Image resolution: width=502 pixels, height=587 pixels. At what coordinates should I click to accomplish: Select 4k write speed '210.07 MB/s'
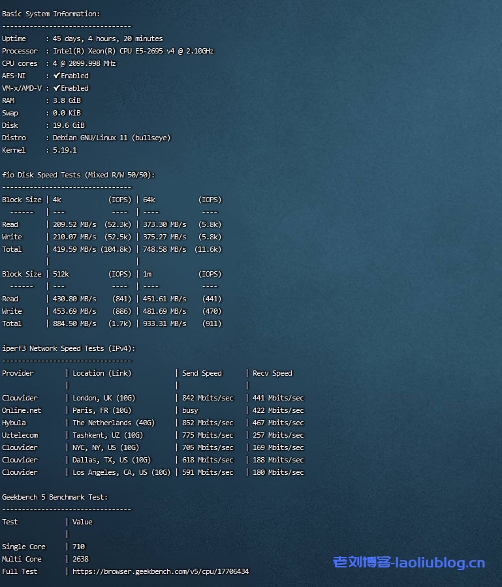coord(74,237)
